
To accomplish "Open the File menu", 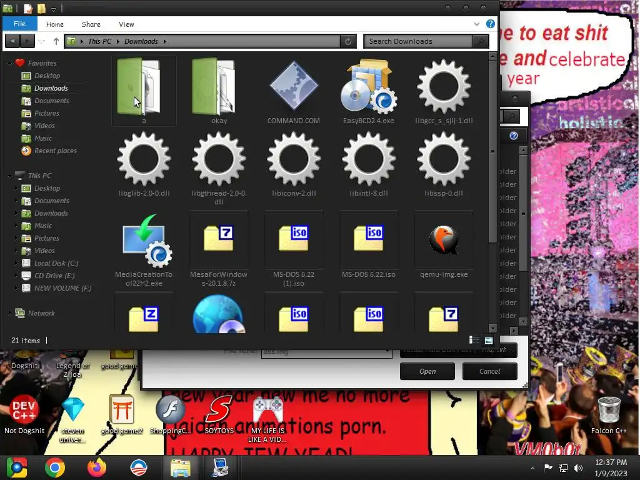I will tap(19, 24).
